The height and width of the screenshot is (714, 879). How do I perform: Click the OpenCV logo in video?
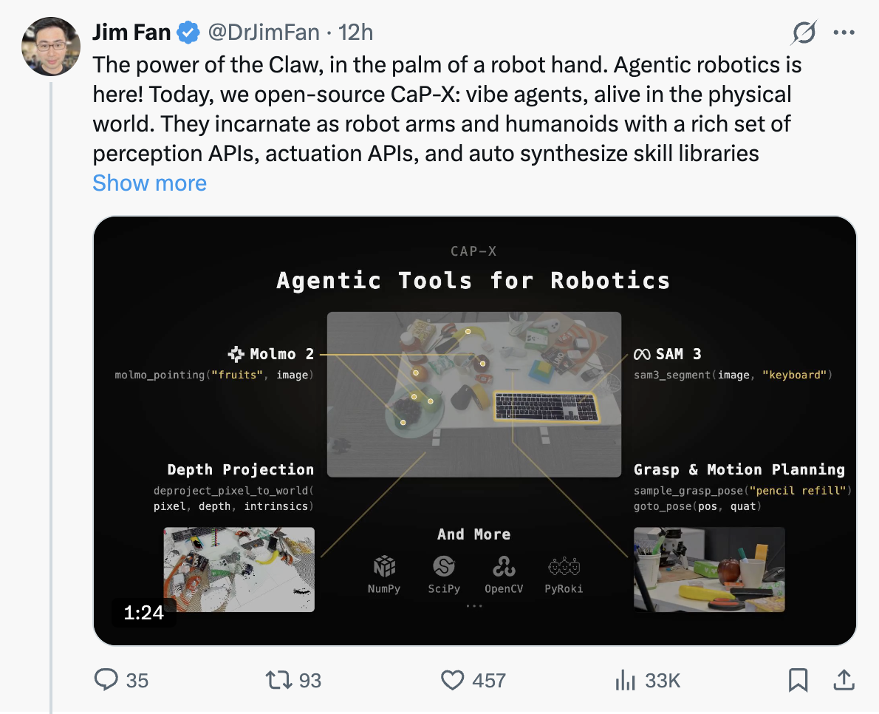coord(504,568)
